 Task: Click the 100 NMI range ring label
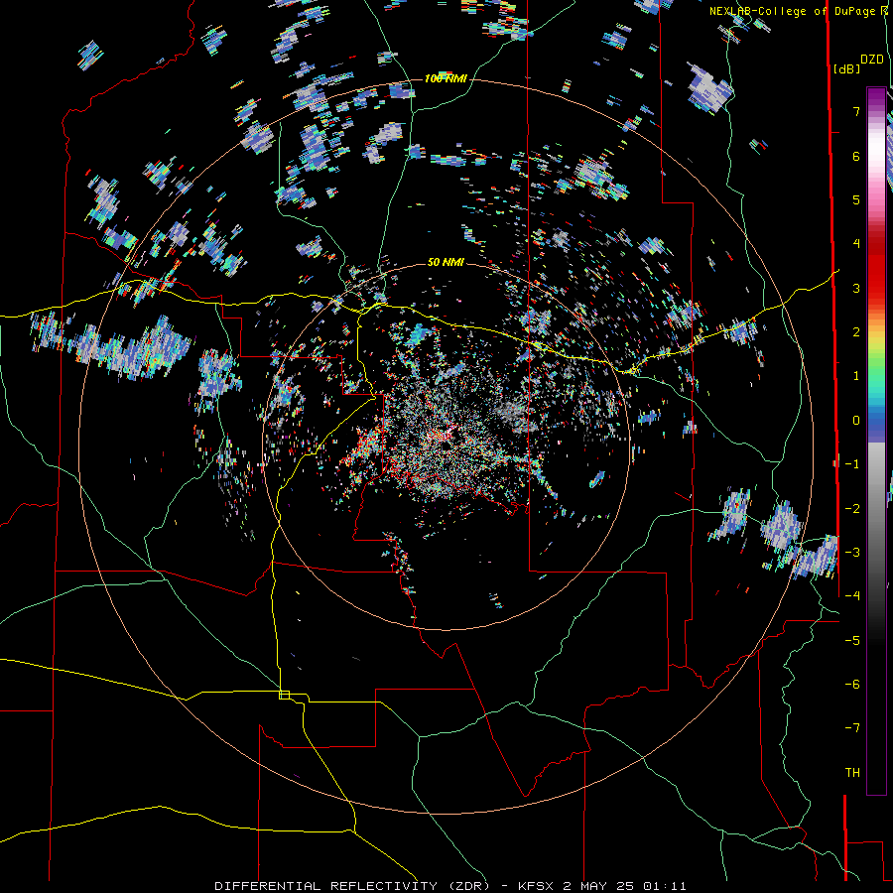[x=446, y=78]
